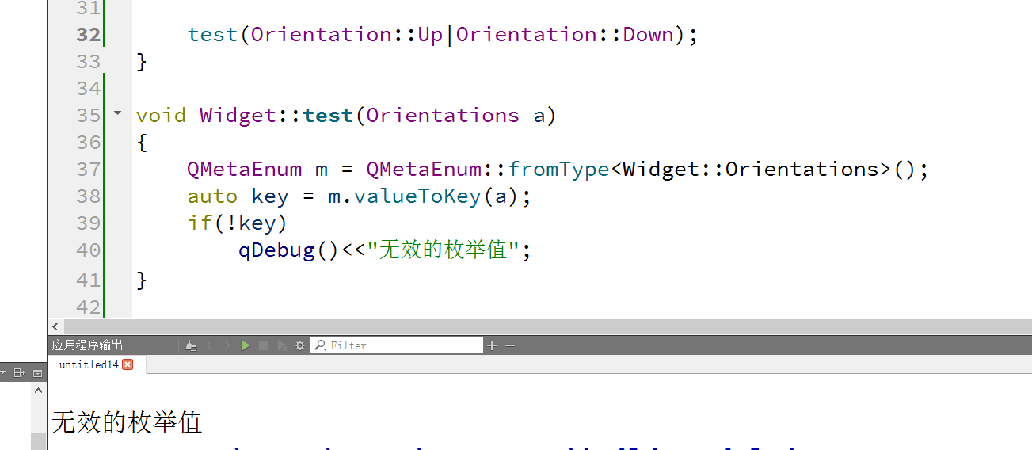Viewport: 1032px width, 450px height.
Task: Click line number 32 in gutter
Action: coord(89,35)
